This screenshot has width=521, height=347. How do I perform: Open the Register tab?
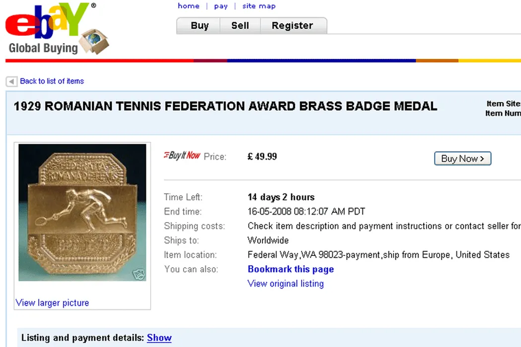tap(292, 26)
